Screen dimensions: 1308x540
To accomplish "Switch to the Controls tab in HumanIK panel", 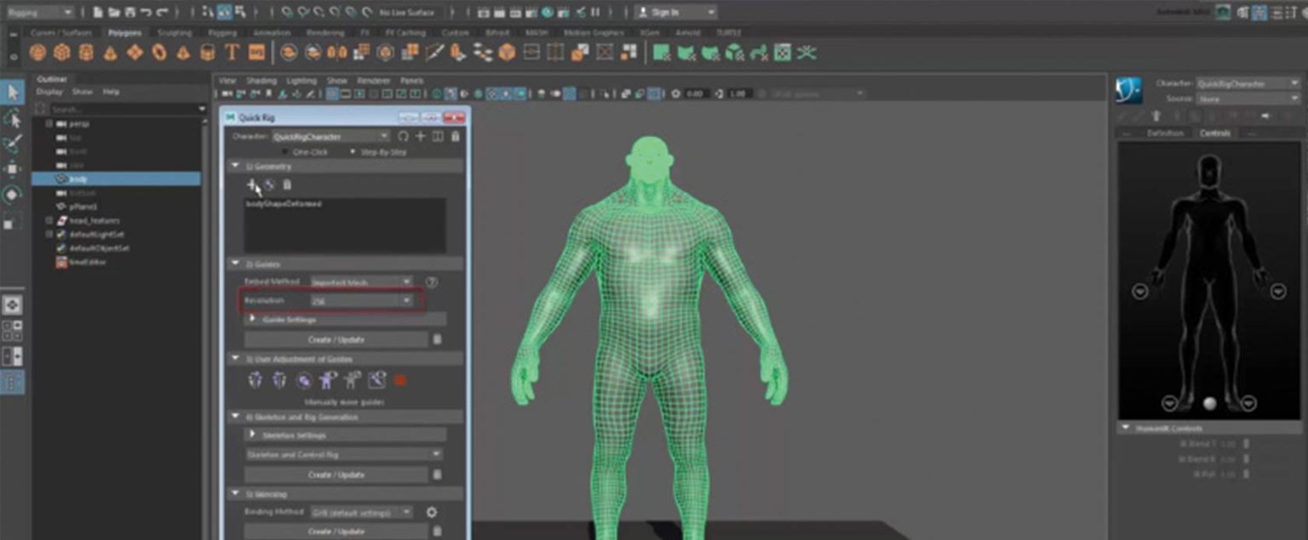I will click(1215, 134).
